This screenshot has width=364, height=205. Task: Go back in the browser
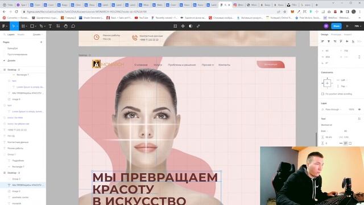pyautogui.click(x=4, y=11)
